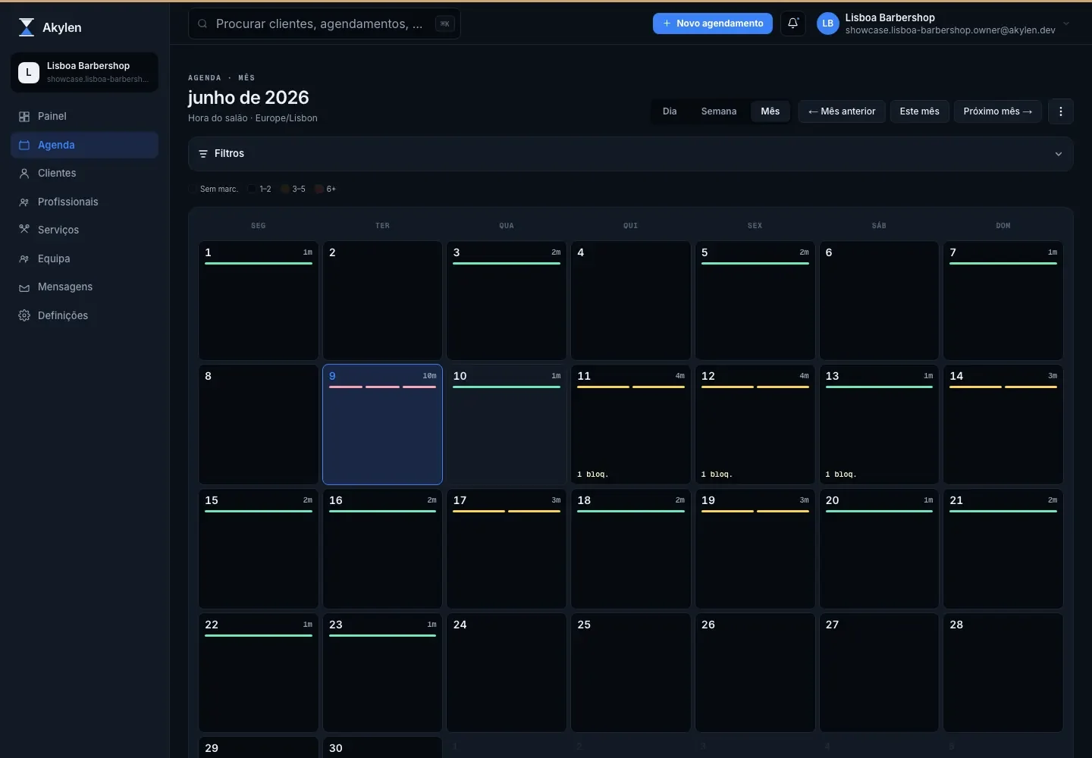Expand the account menu chevron at top right
Image resolution: width=1092 pixels, height=758 pixels.
[x=1066, y=23]
